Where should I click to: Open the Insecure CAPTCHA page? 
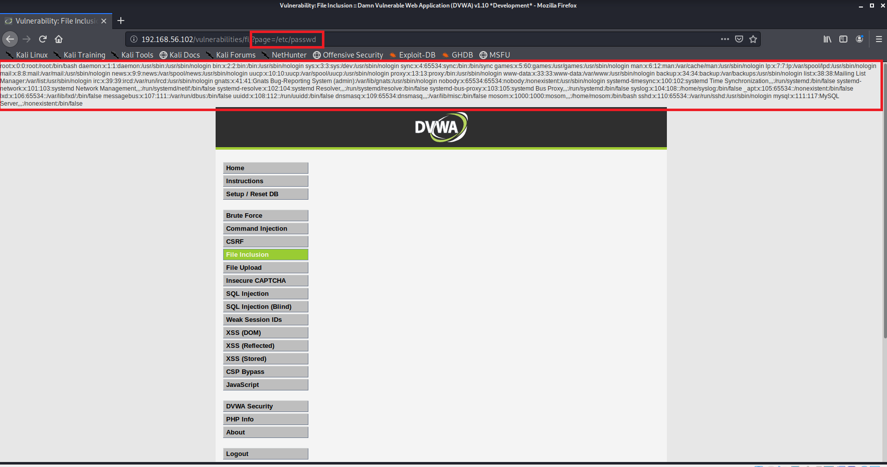(x=266, y=281)
